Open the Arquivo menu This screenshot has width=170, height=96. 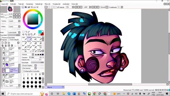5,4
